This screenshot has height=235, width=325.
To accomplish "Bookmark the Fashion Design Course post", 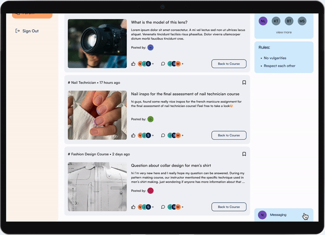I will [x=244, y=154].
